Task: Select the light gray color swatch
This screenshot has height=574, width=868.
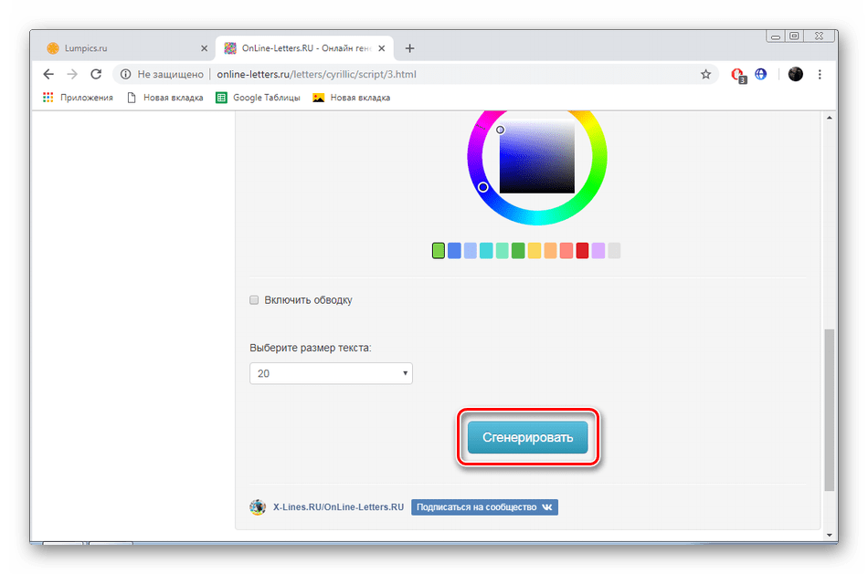Action: tap(614, 251)
